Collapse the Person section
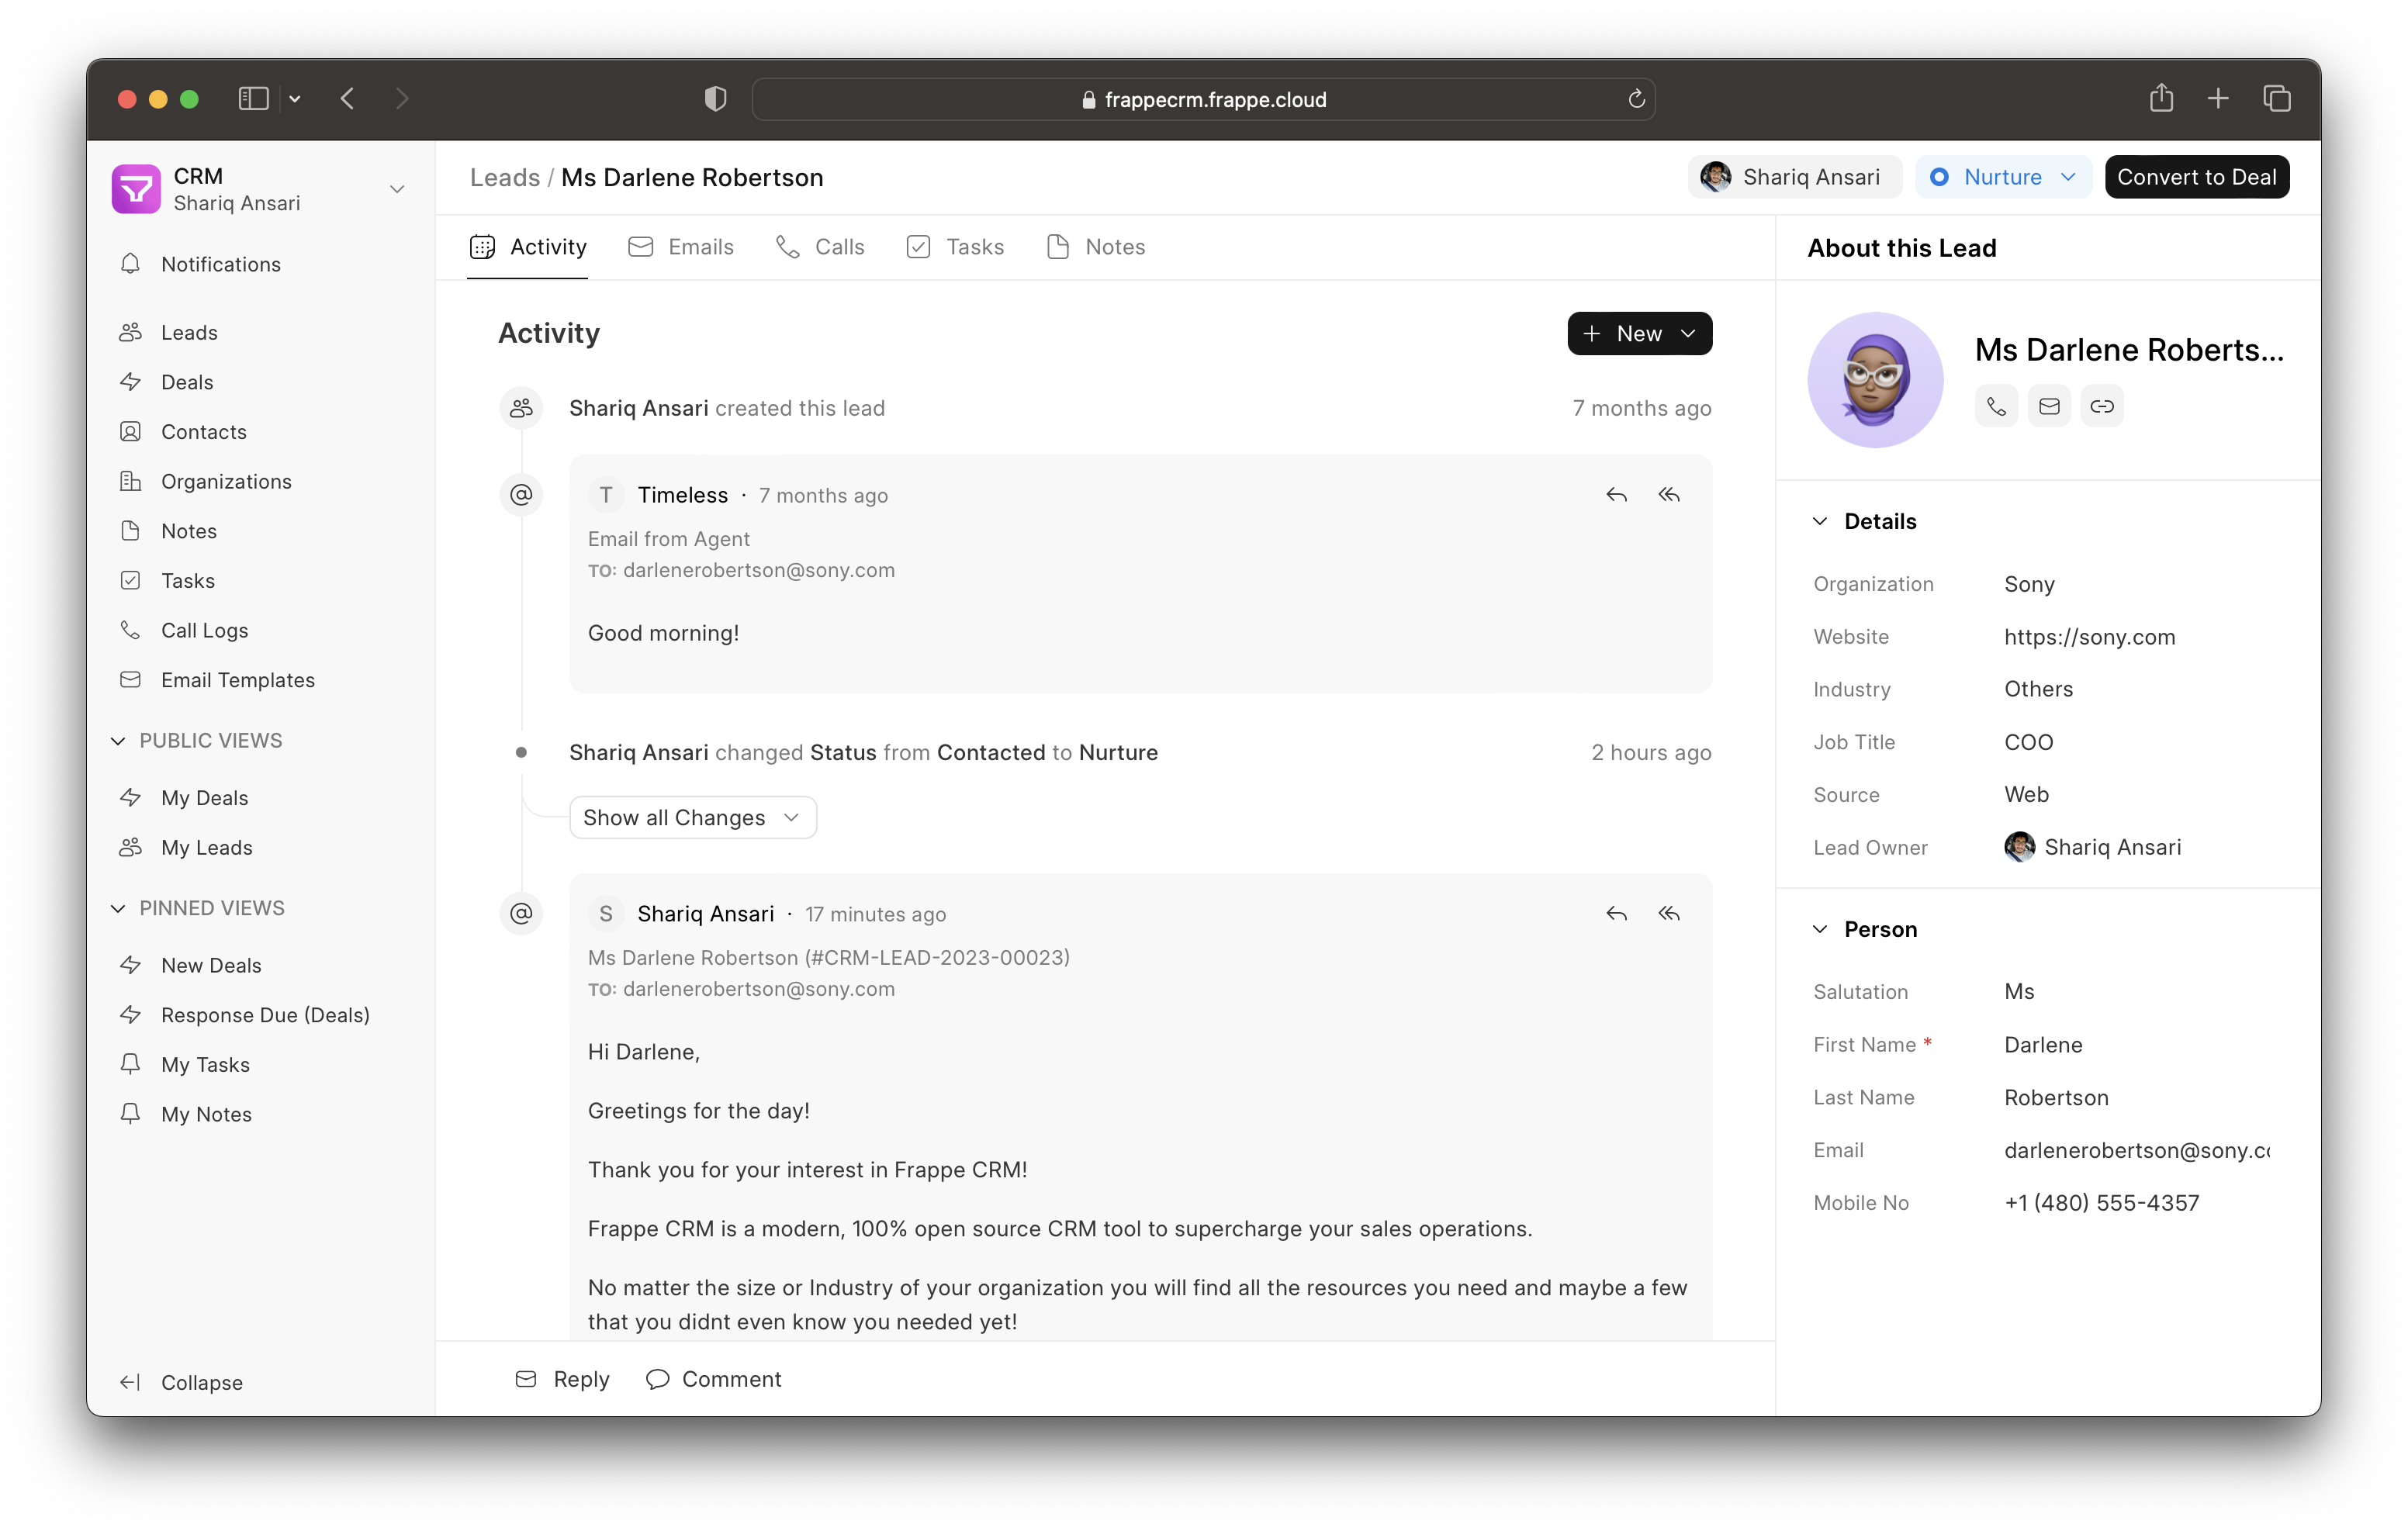The width and height of the screenshot is (2408, 1531). pyautogui.click(x=1820, y=928)
